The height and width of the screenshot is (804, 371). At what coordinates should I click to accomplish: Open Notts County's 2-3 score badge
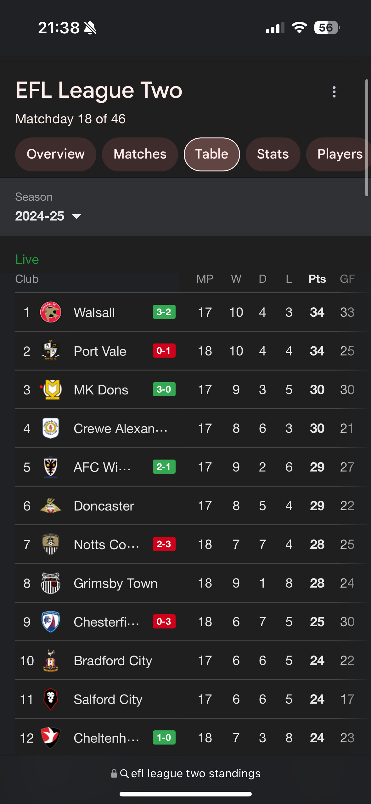coord(164,544)
